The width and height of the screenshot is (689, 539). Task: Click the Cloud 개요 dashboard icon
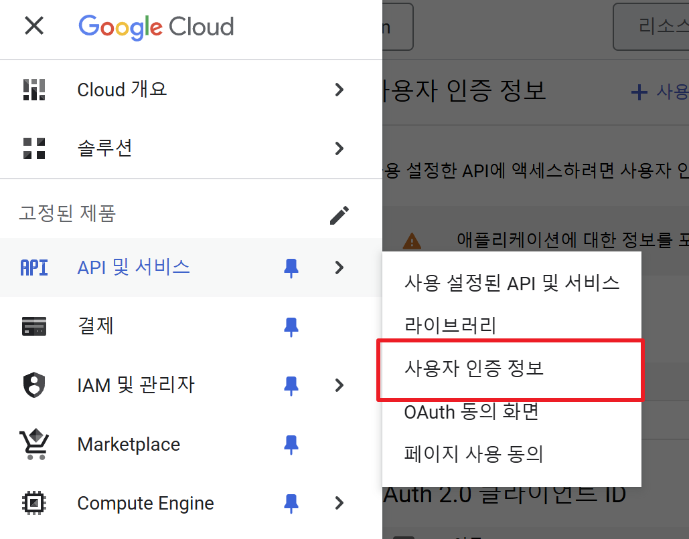pyautogui.click(x=34, y=90)
